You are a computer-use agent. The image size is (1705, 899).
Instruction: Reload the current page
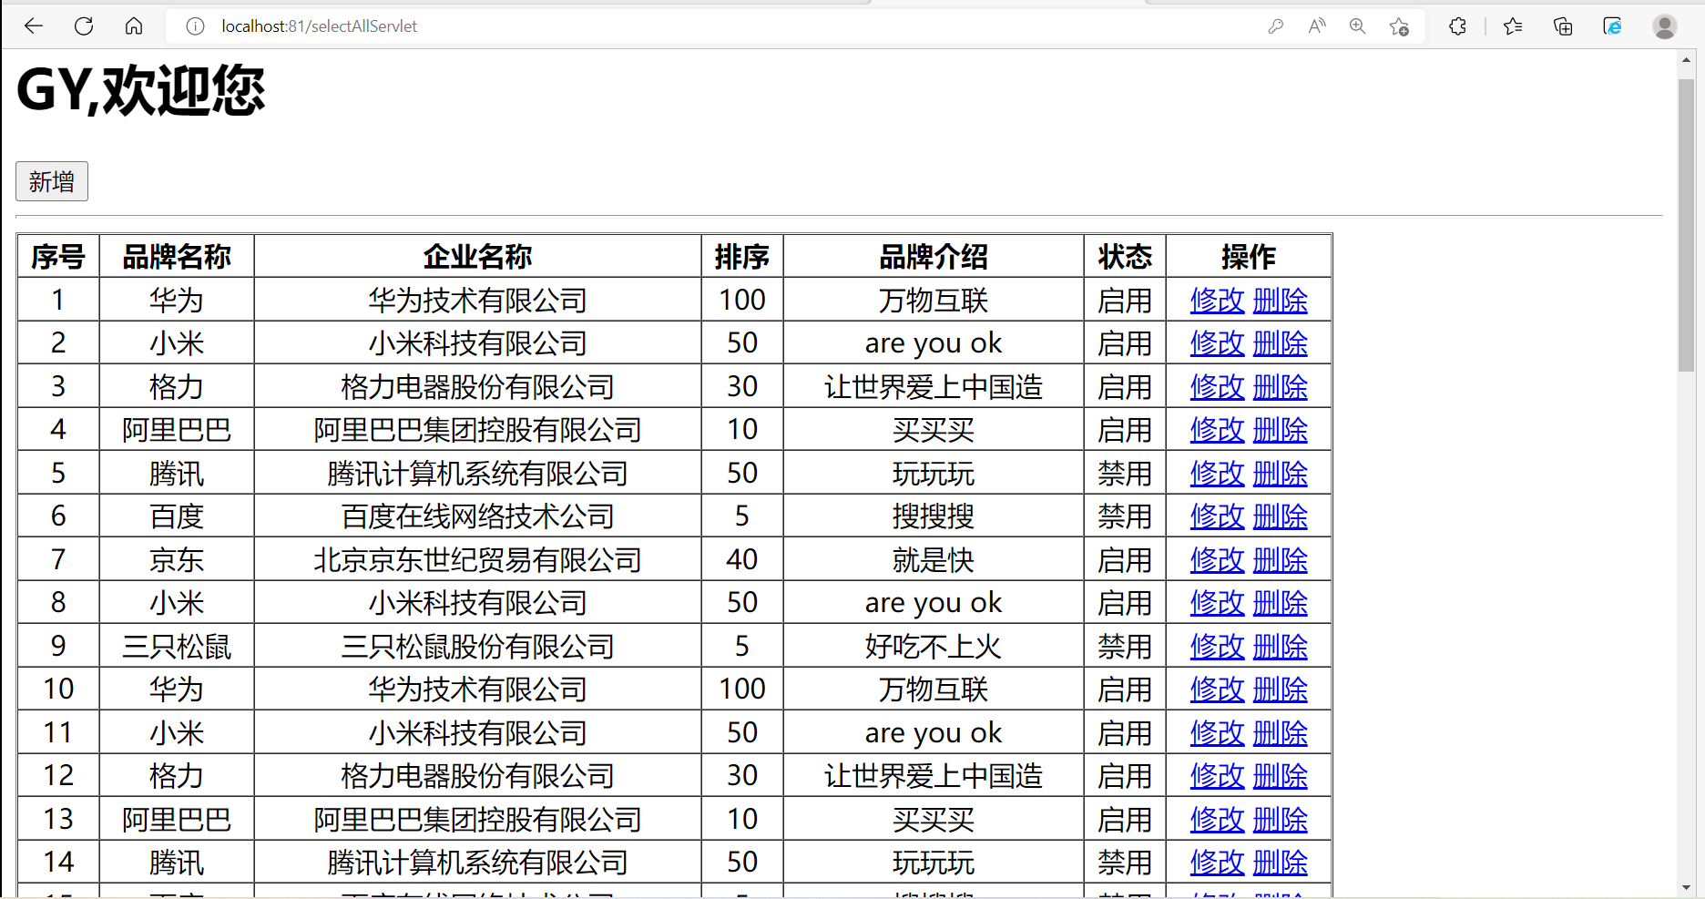(84, 26)
